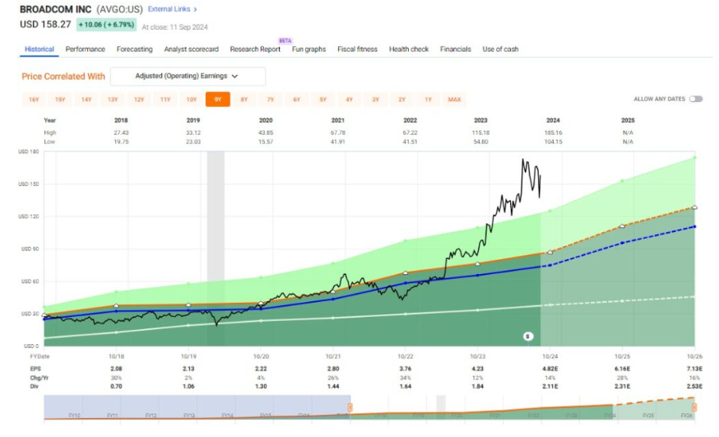Image resolution: width=719 pixels, height=437 pixels.
Task: Click the price change +10.06 badge
Action: pyautogui.click(x=106, y=25)
